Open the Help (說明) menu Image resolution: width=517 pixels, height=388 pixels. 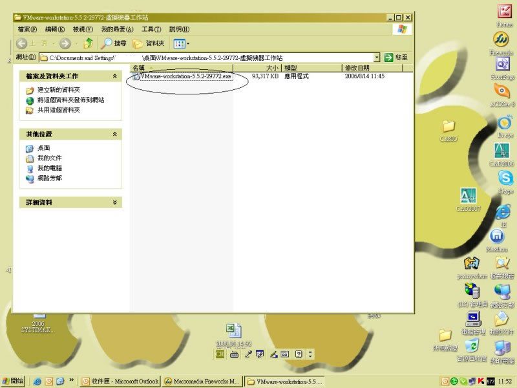point(179,29)
